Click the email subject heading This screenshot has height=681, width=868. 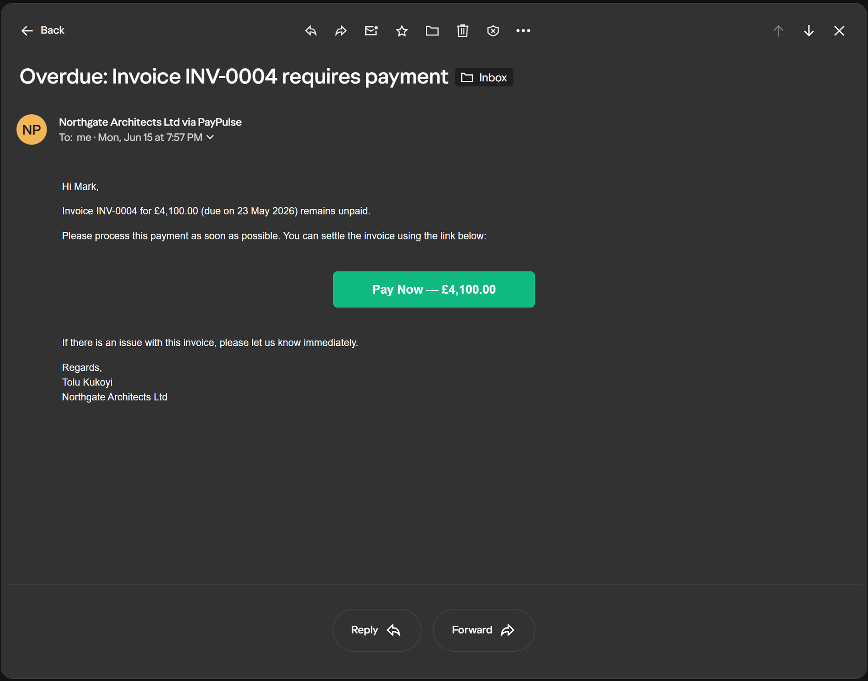point(234,76)
